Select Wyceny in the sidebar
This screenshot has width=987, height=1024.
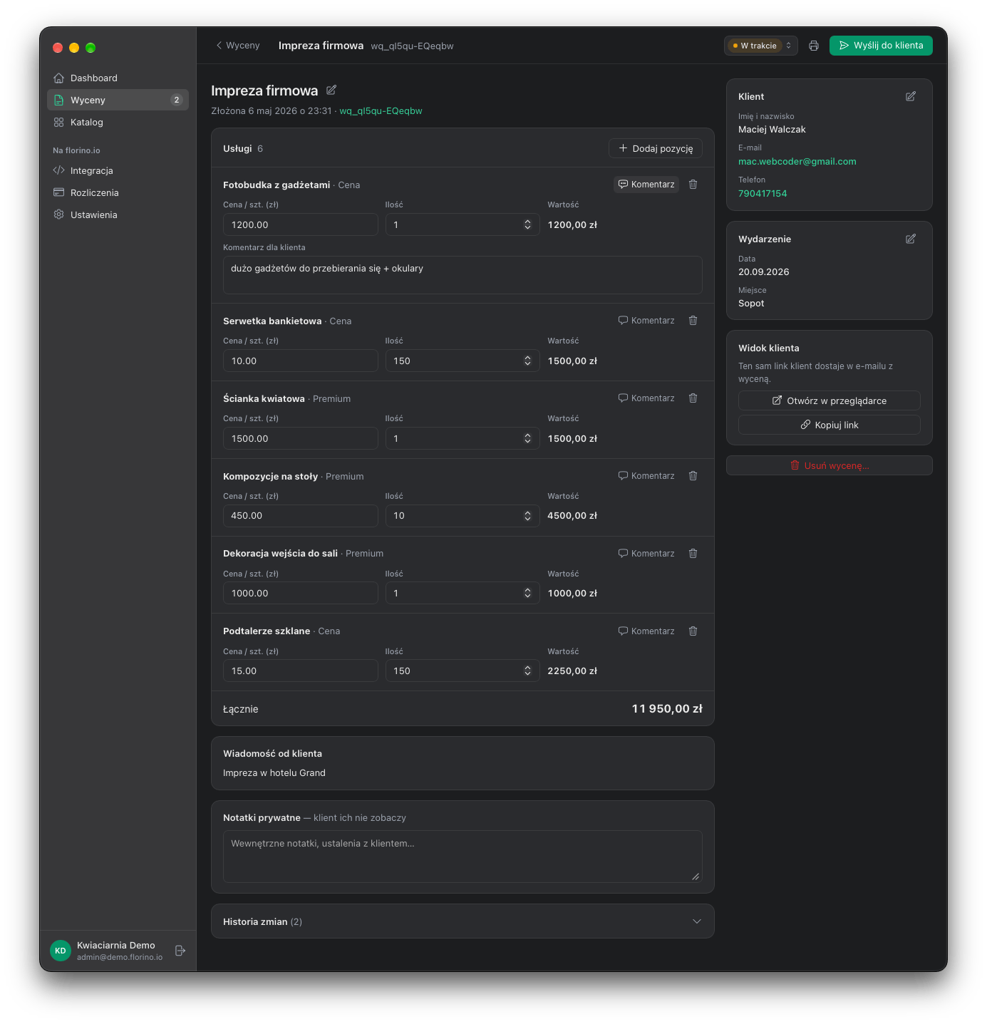pos(118,100)
